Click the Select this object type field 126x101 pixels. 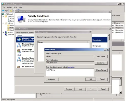[70, 56]
